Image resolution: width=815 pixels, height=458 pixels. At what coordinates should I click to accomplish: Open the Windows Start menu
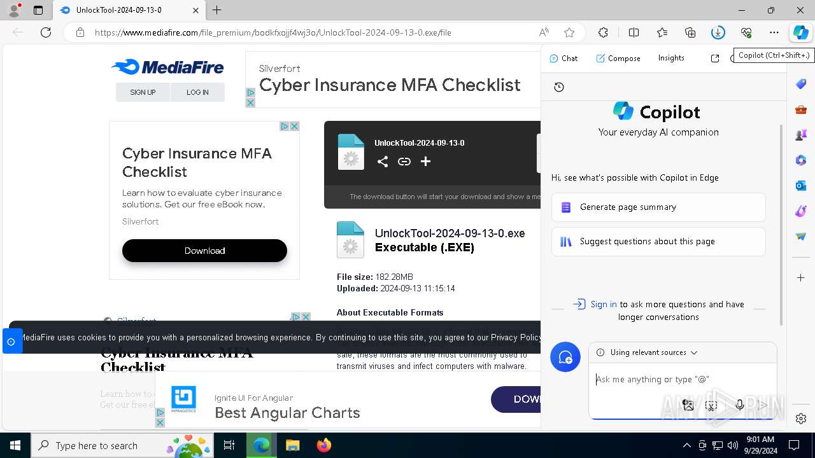[x=15, y=445]
